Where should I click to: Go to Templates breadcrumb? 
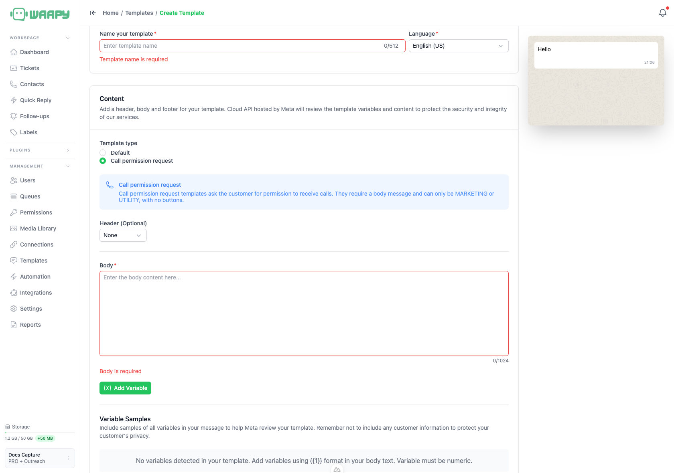(139, 13)
